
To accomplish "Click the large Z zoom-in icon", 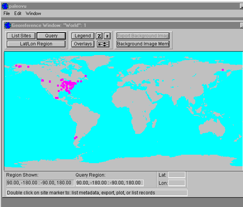I will [99, 36].
